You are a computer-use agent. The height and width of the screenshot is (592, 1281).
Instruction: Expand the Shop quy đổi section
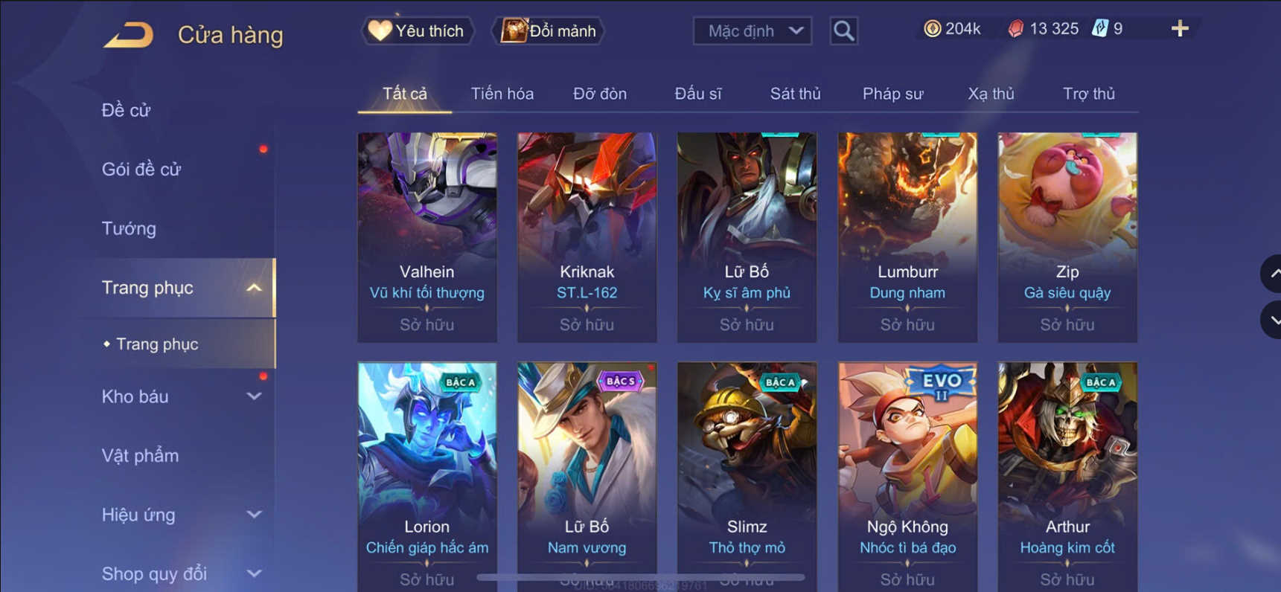click(x=254, y=573)
